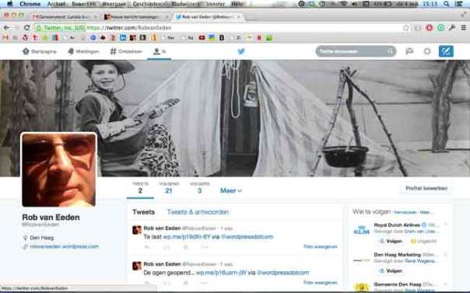Open the Apple menu
The height and width of the screenshot is (293, 470).
point(9,4)
